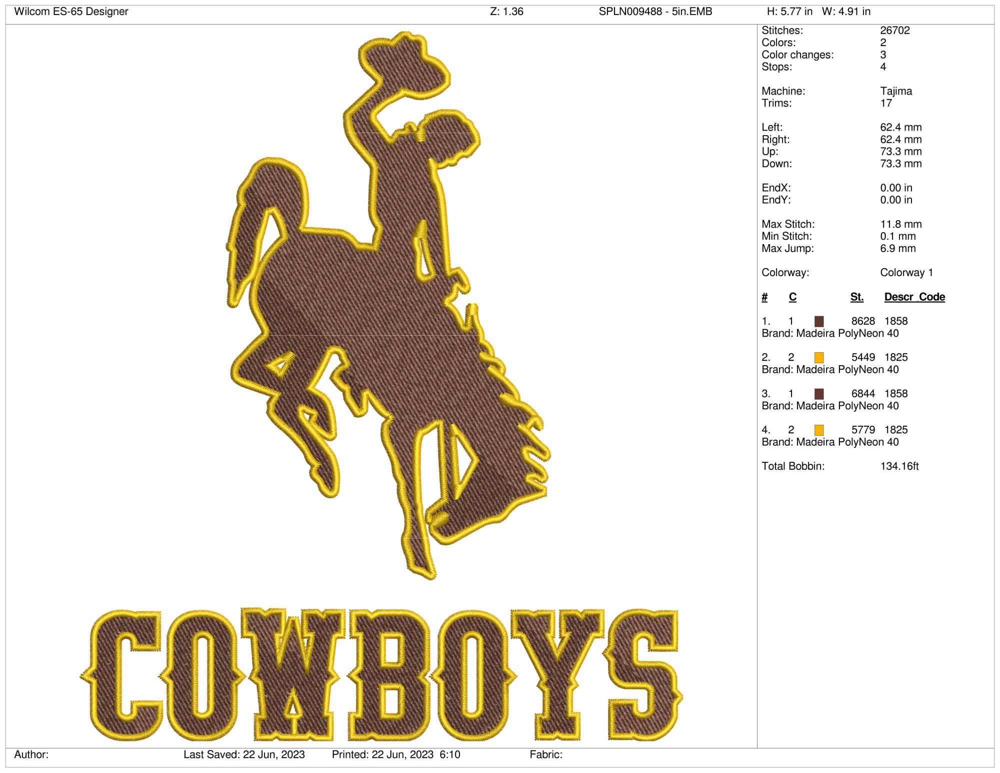The height and width of the screenshot is (773, 1000).
Task: Click the 'Color changes:' label
Action: tap(797, 55)
